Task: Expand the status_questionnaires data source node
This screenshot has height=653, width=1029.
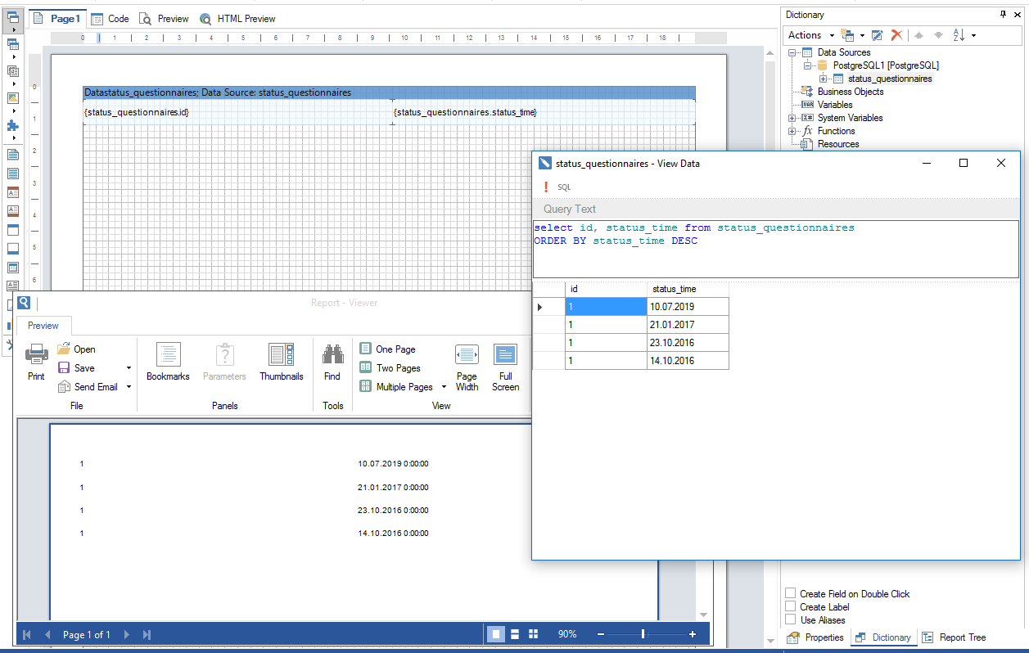Action: 824,79
